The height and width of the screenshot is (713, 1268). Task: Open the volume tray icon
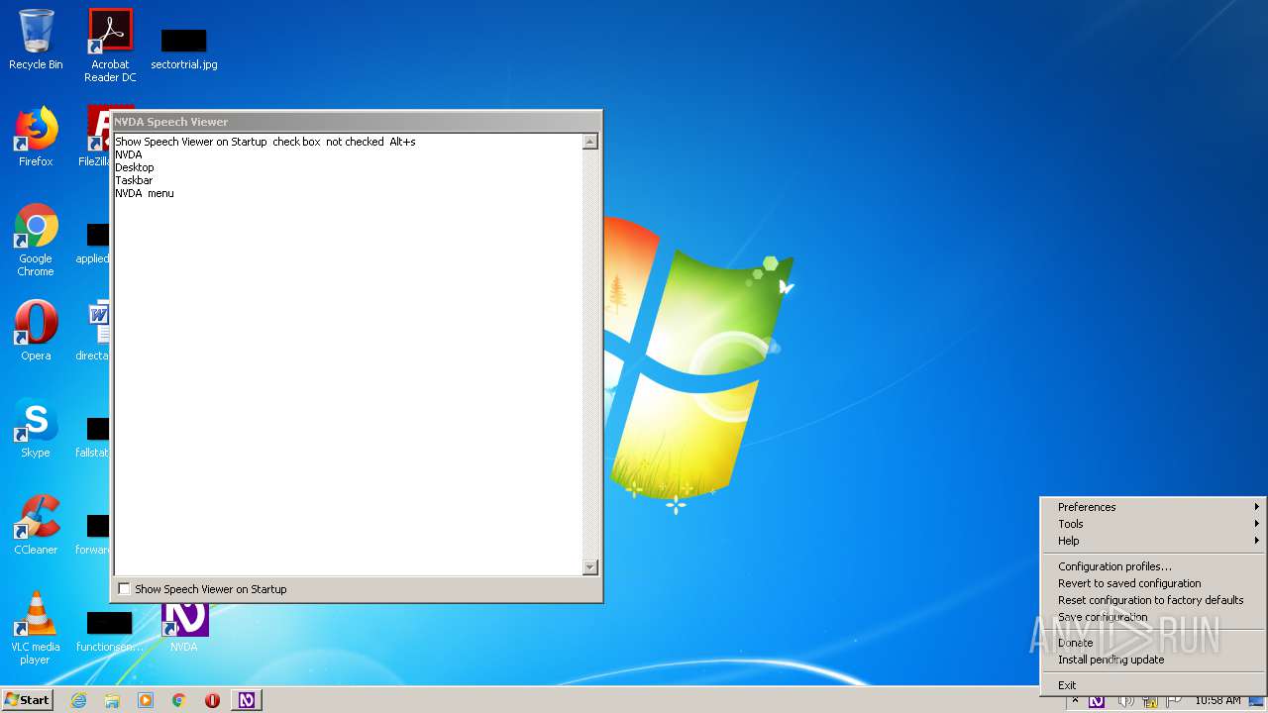click(1126, 700)
